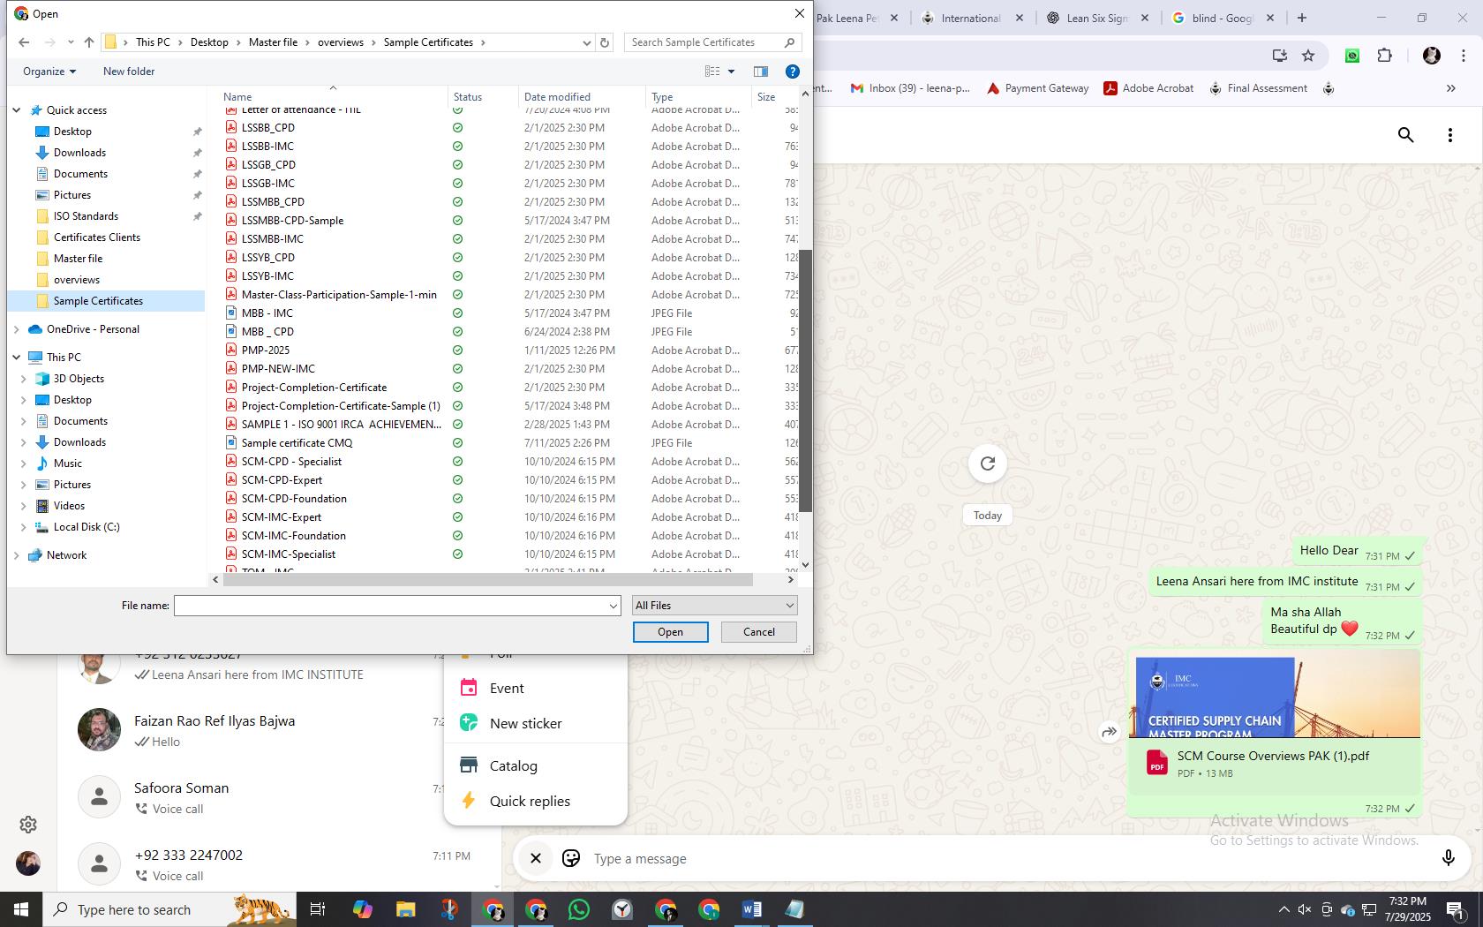Viewport: 1483px width, 927px height.
Task: Collapse the Quick access tree node
Action: pyautogui.click(x=17, y=110)
